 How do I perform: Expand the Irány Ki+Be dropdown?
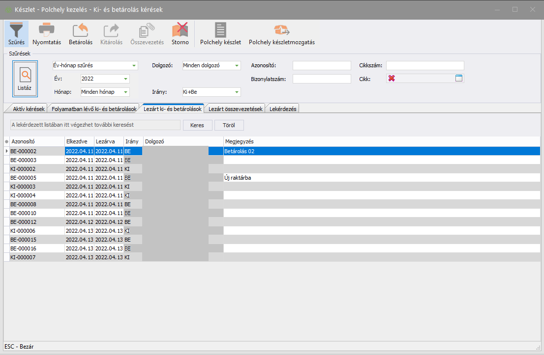click(x=237, y=92)
